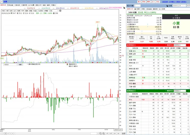Tick the checkbox for 凱基-虎尾 row
The height and width of the screenshot is (135, 190).
[128, 60]
